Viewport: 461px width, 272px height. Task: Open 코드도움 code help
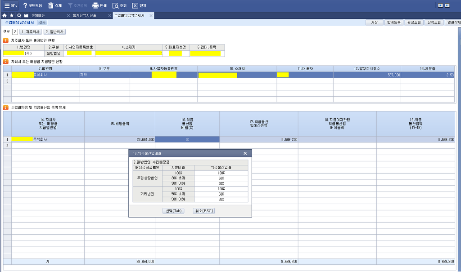[x=32, y=5]
